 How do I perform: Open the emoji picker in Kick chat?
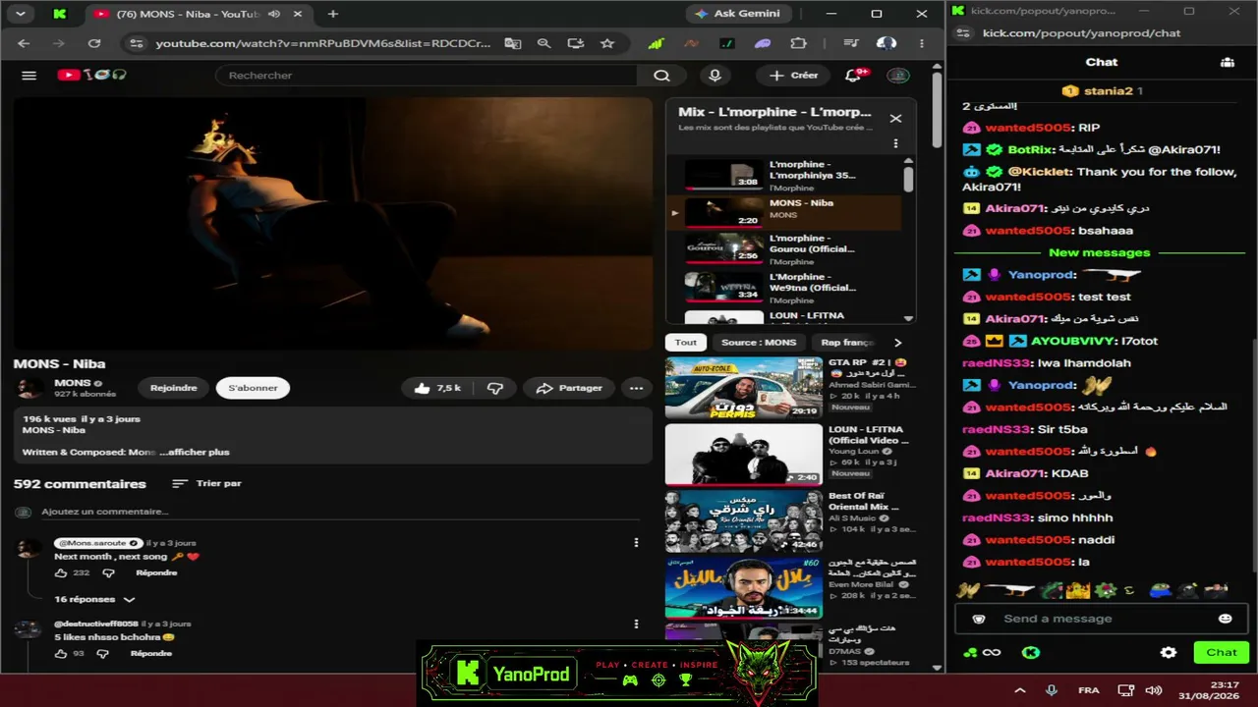pyautogui.click(x=1225, y=619)
